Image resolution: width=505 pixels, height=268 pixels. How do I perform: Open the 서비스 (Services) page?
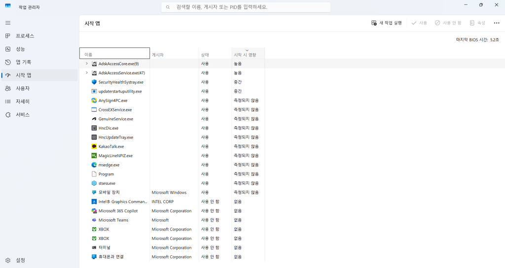tap(39, 114)
